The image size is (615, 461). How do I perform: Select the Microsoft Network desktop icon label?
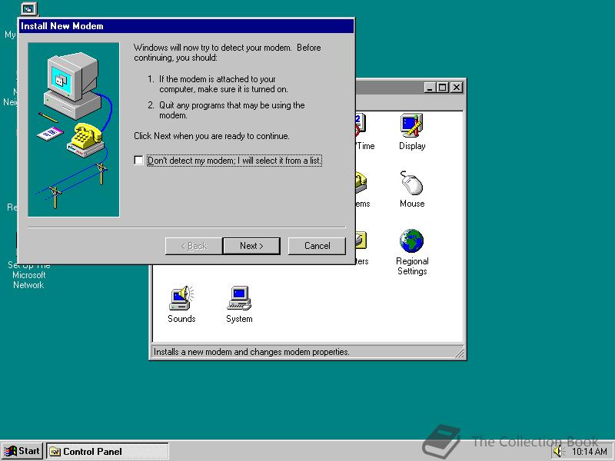[x=28, y=275]
